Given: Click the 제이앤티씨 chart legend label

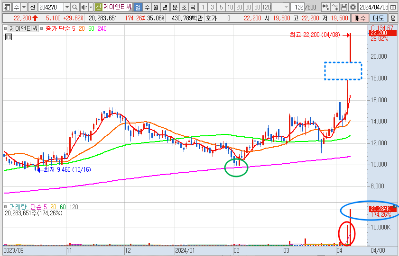Looking at the screenshot, I should 23,29.
